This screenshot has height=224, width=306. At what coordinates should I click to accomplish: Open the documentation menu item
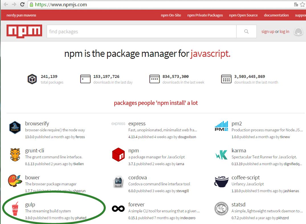(276, 15)
